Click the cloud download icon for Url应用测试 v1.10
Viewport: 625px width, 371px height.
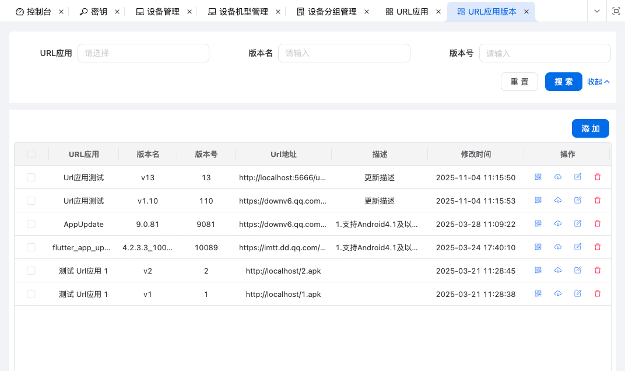tap(557, 200)
